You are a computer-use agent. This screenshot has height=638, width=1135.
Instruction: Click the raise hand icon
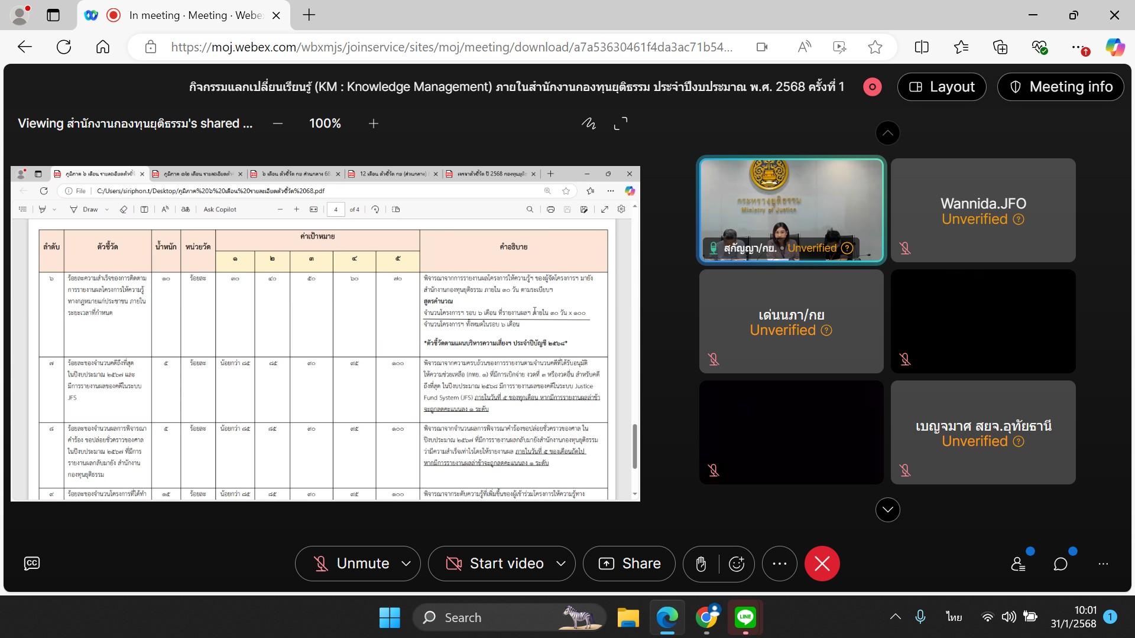tap(701, 564)
